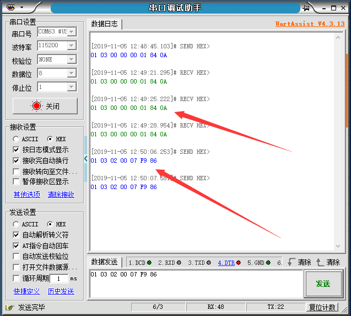The height and width of the screenshot is (316, 351).
Task: Open the 其他选项 link
Action: 27,195
